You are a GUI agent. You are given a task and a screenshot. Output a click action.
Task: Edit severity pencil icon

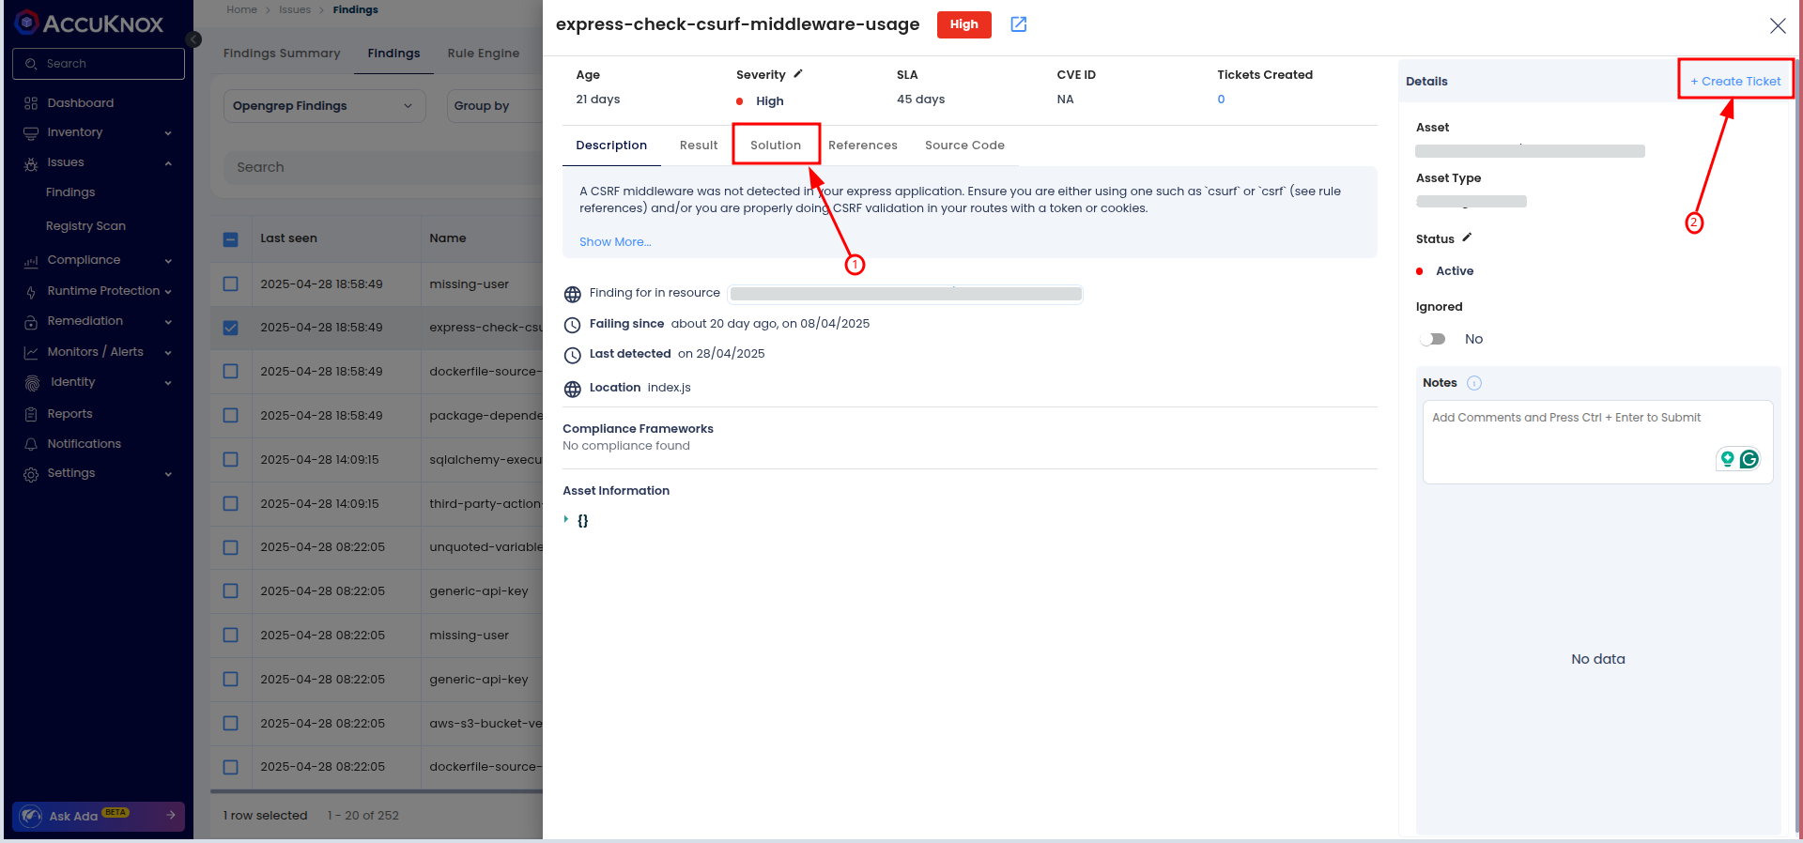point(798,73)
